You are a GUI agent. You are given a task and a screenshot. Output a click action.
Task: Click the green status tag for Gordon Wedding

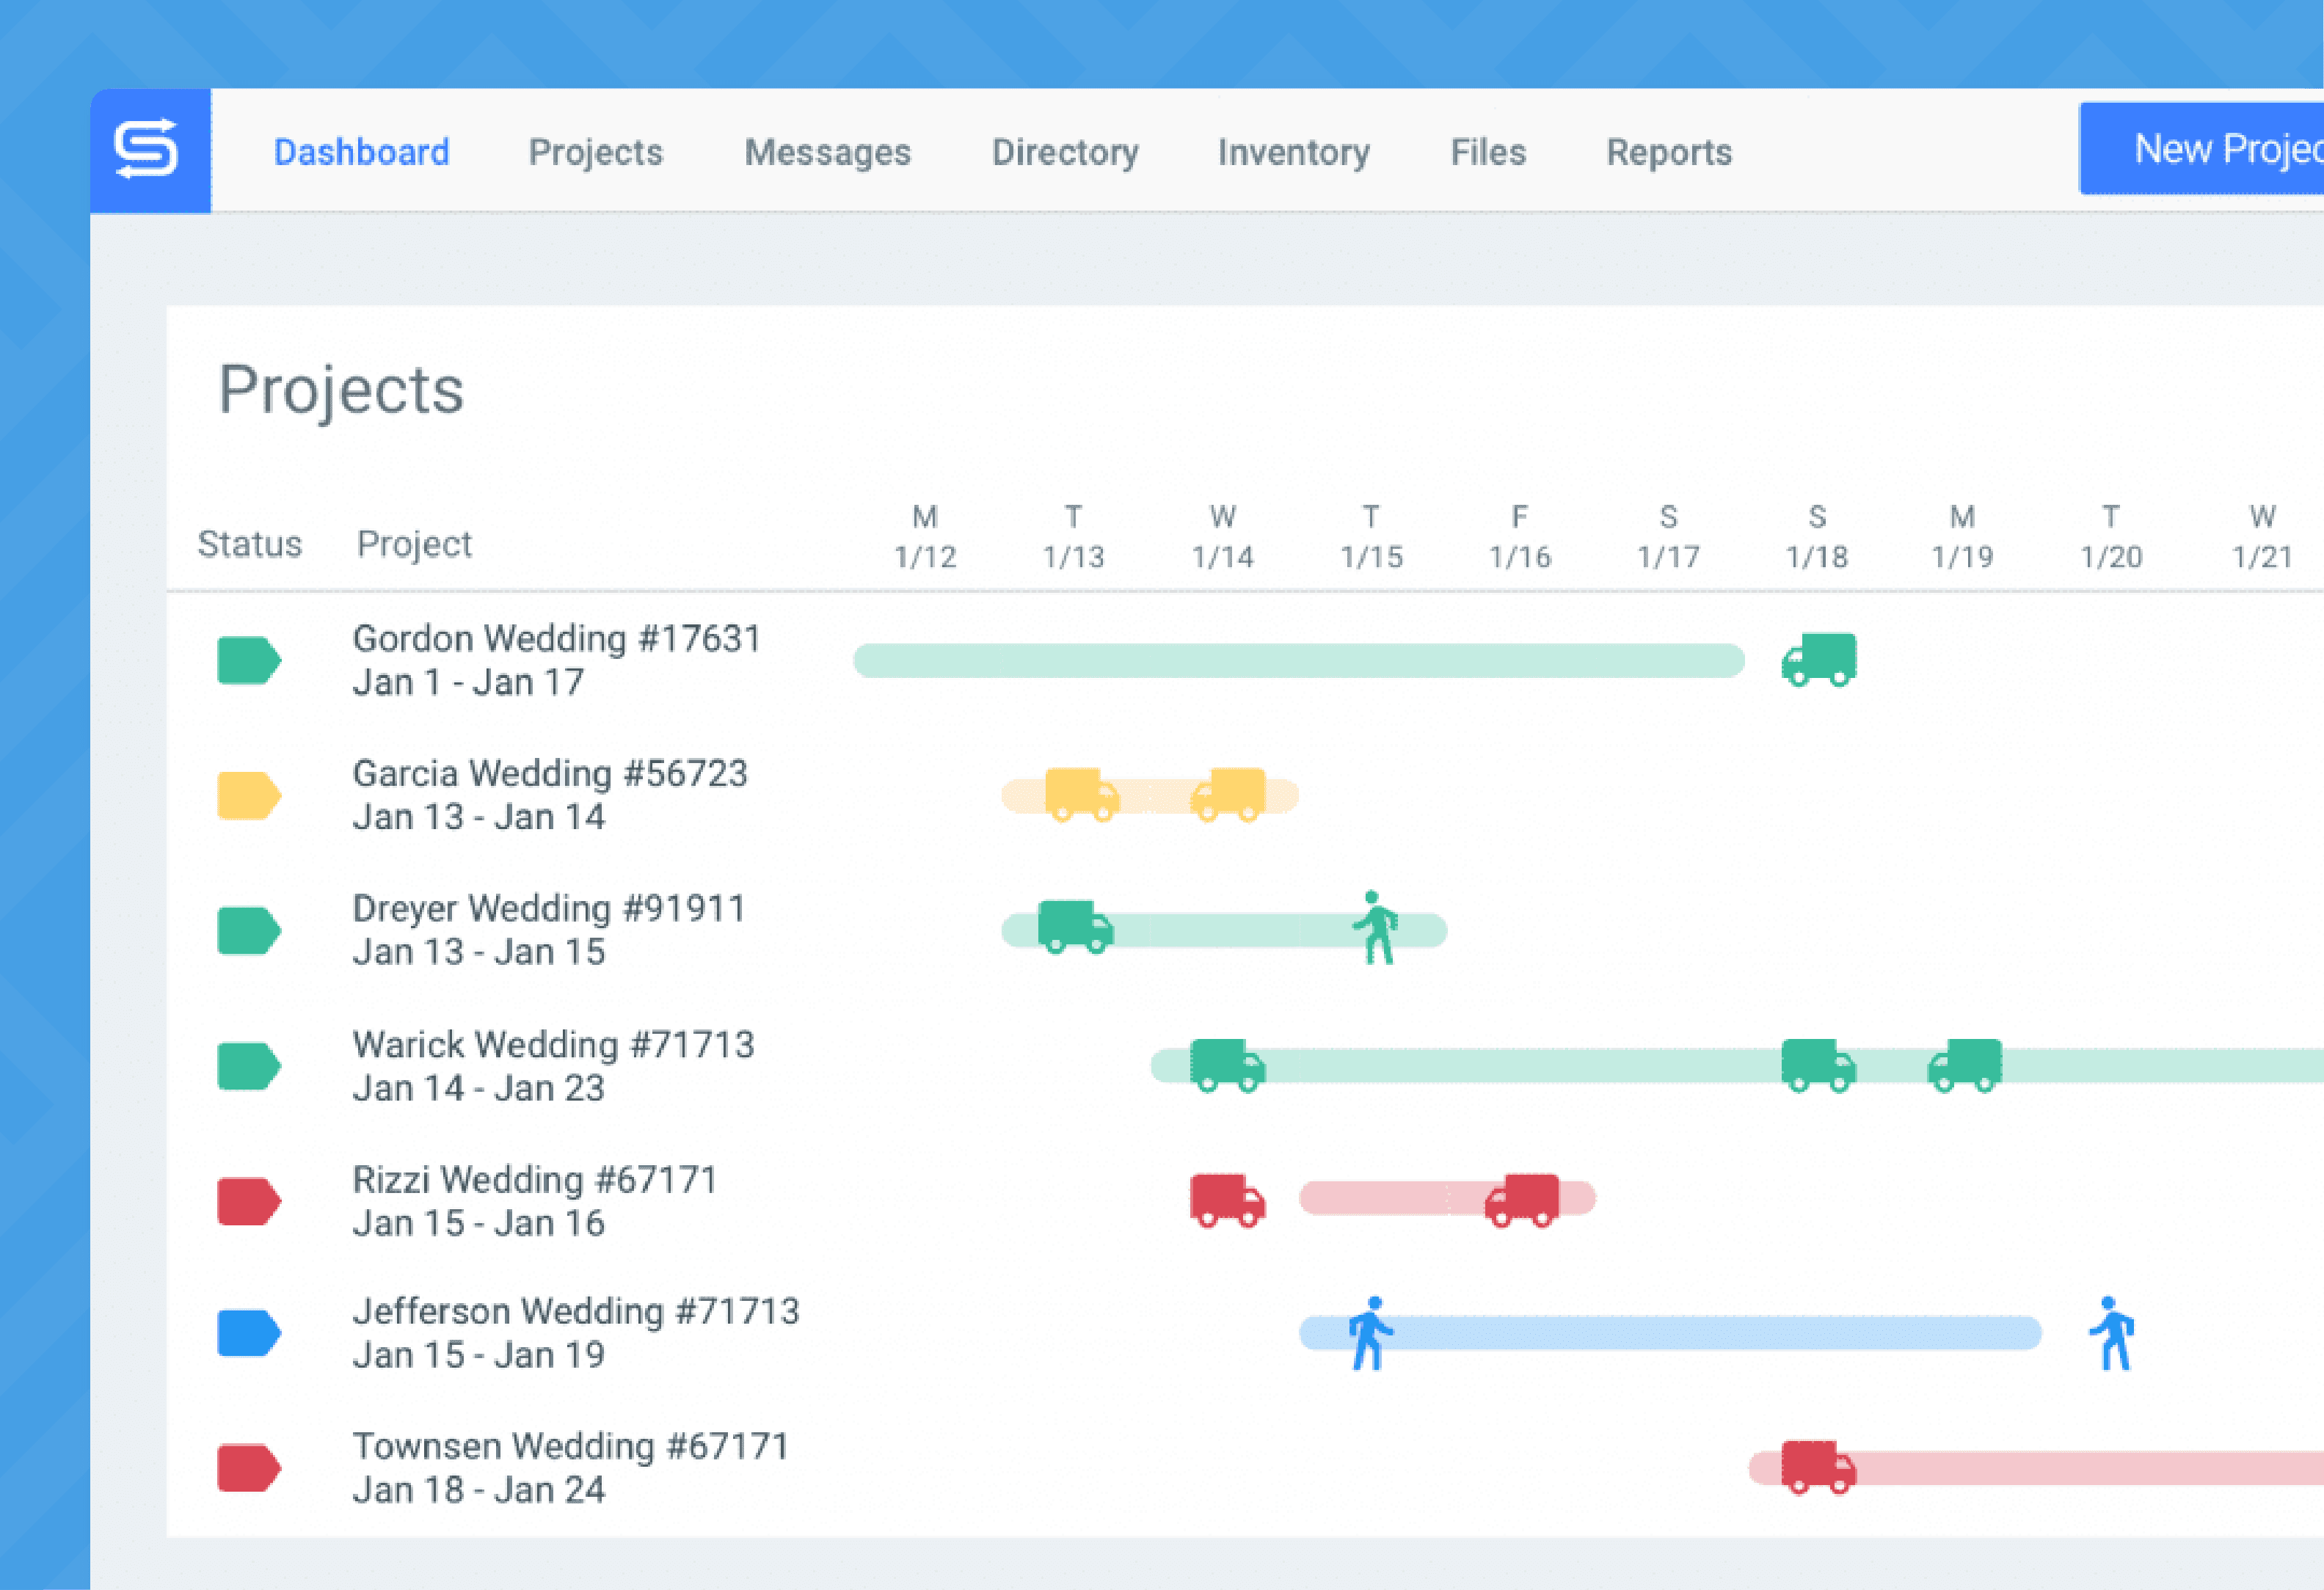click(249, 660)
